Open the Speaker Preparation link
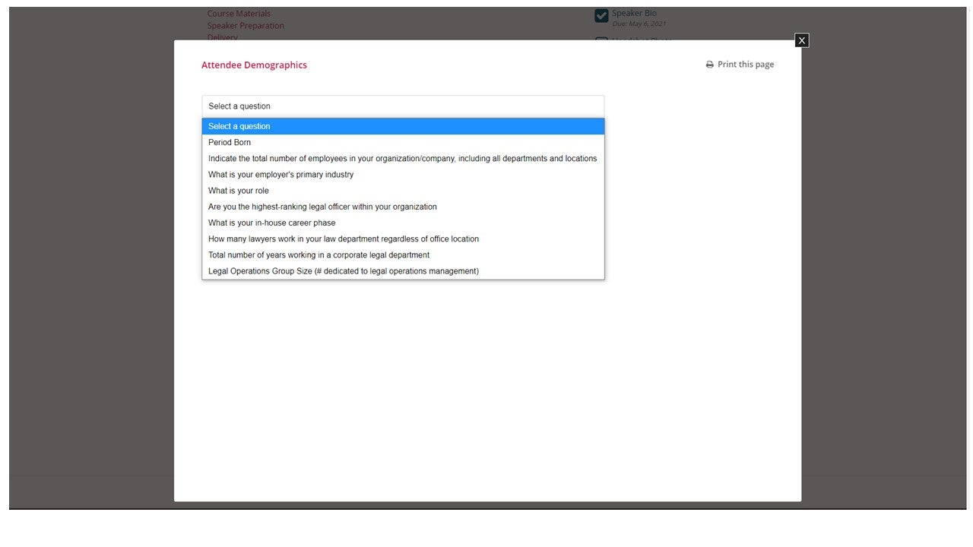The width and height of the screenshot is (973, 547). [246, 26]
